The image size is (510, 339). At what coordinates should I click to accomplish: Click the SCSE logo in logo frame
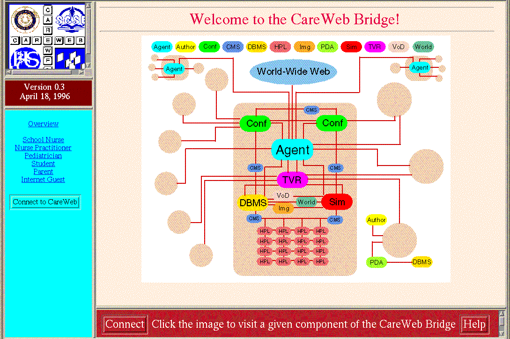tap(71, 19)
